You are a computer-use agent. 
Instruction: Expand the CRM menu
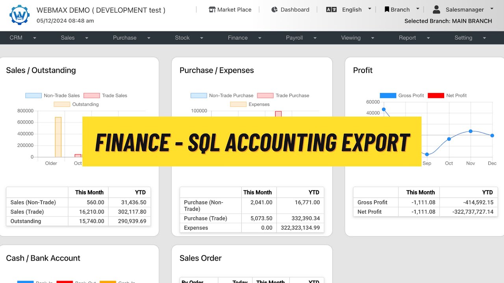pyautogui.click(x=23, y=38)
